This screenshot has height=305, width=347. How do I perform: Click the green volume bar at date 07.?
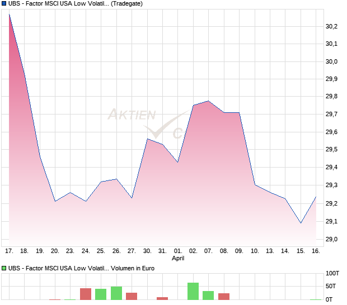click(208, 296)
